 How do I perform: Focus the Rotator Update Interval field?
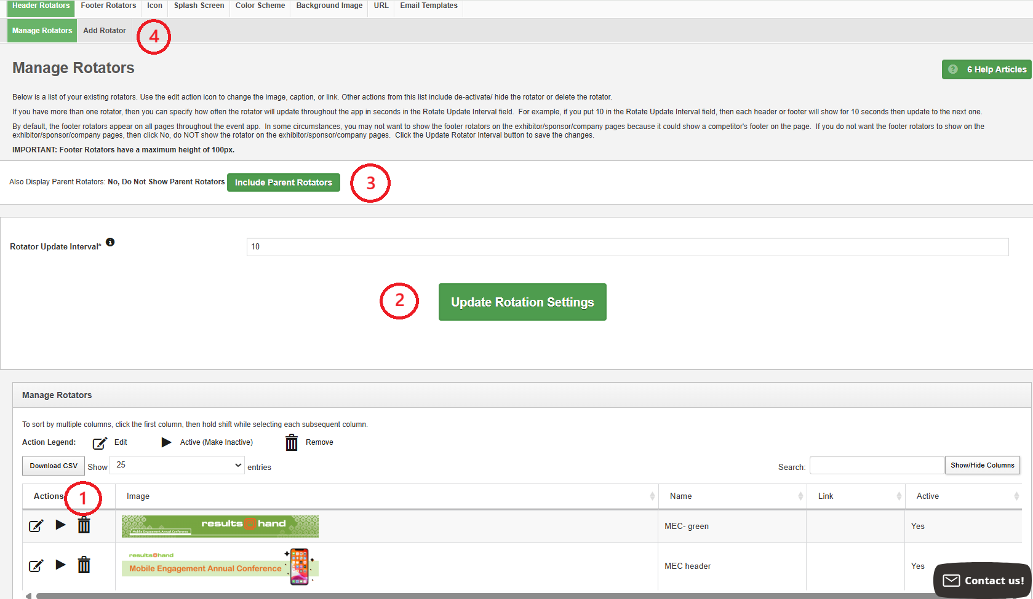627,247
